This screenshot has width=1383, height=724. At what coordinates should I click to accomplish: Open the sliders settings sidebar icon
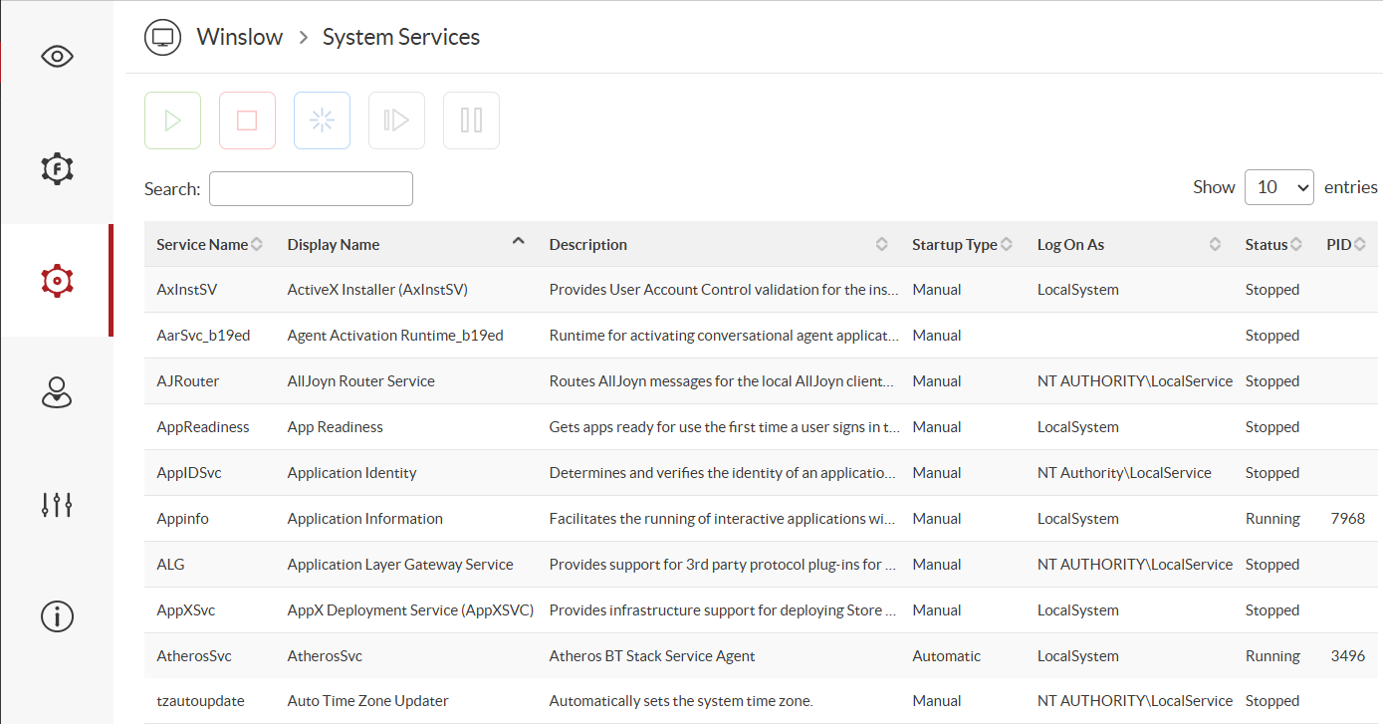[57, 505]
